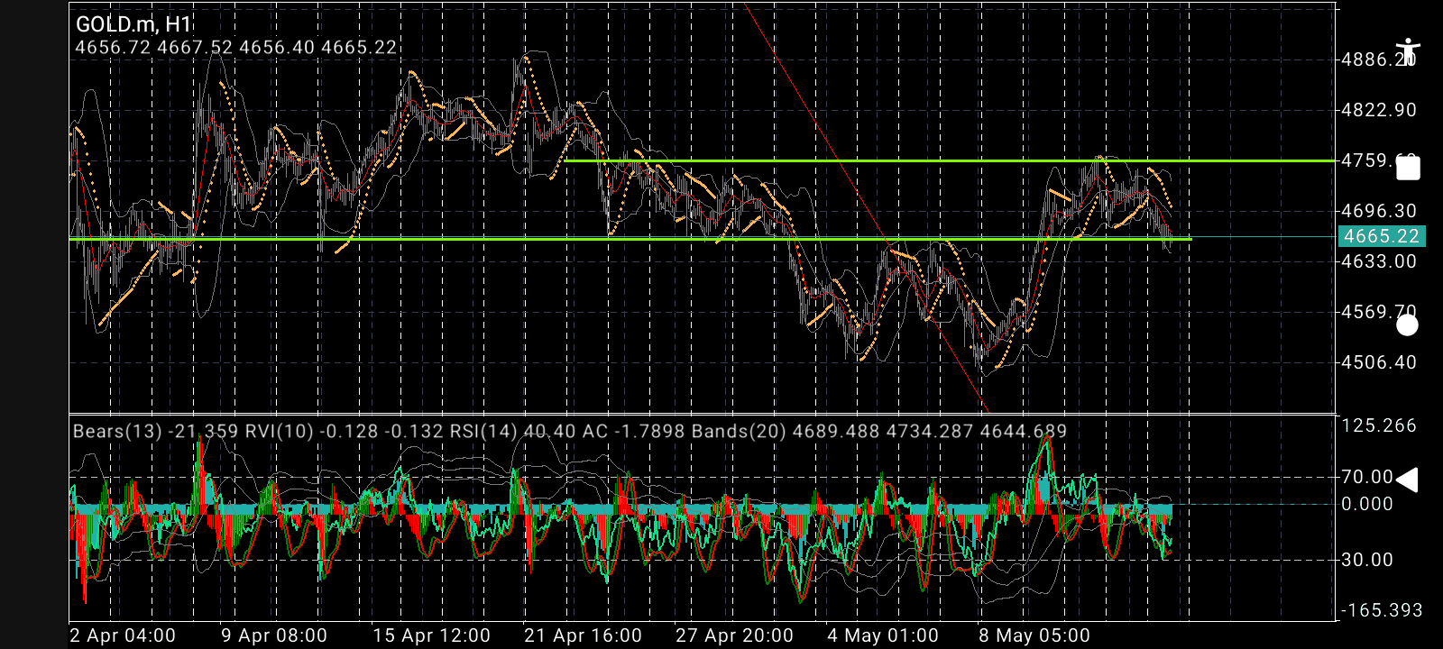Tap the 21 Apr 16:00 time label
The height and width of the screenshot is (649, 1443).
[x=583, y=635]
